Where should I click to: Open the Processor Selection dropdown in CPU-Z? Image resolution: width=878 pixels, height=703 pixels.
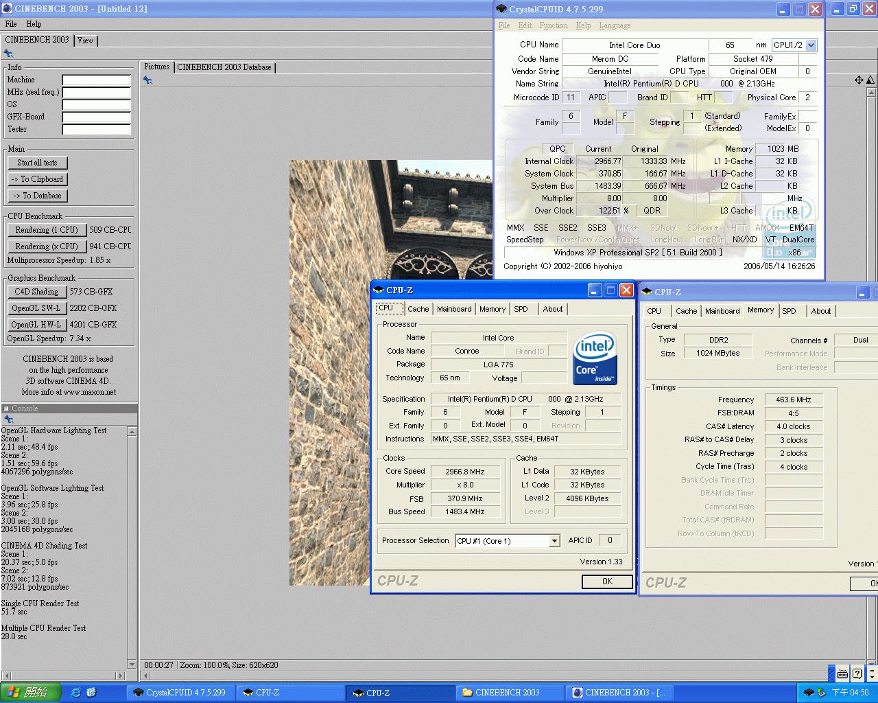coord(554,541)
